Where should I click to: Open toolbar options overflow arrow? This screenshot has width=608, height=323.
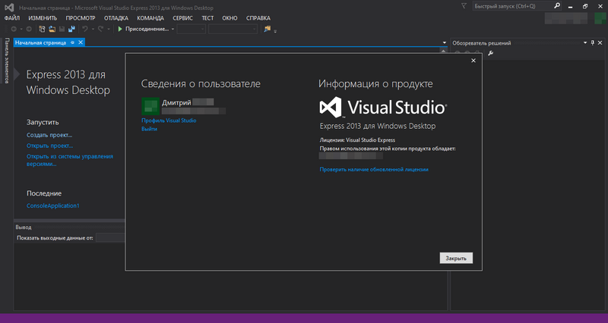[275, 31]
